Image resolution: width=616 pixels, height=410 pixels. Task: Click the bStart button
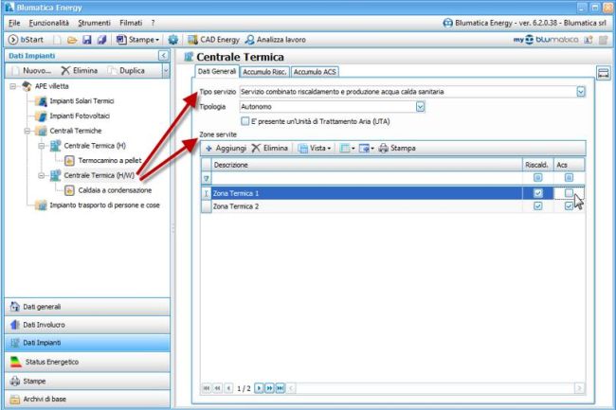[26, 40]
